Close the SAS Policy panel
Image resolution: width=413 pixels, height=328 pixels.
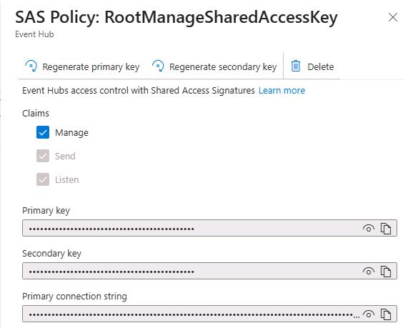[393, 17]
